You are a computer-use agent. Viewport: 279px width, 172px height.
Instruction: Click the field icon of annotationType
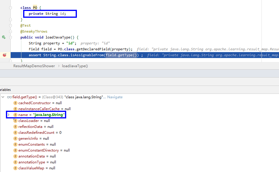point(15,162)
